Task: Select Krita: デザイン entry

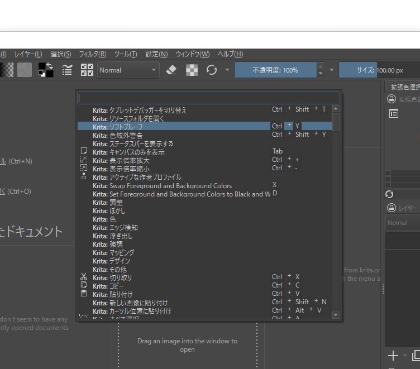Action: click(x=204, y=261)
